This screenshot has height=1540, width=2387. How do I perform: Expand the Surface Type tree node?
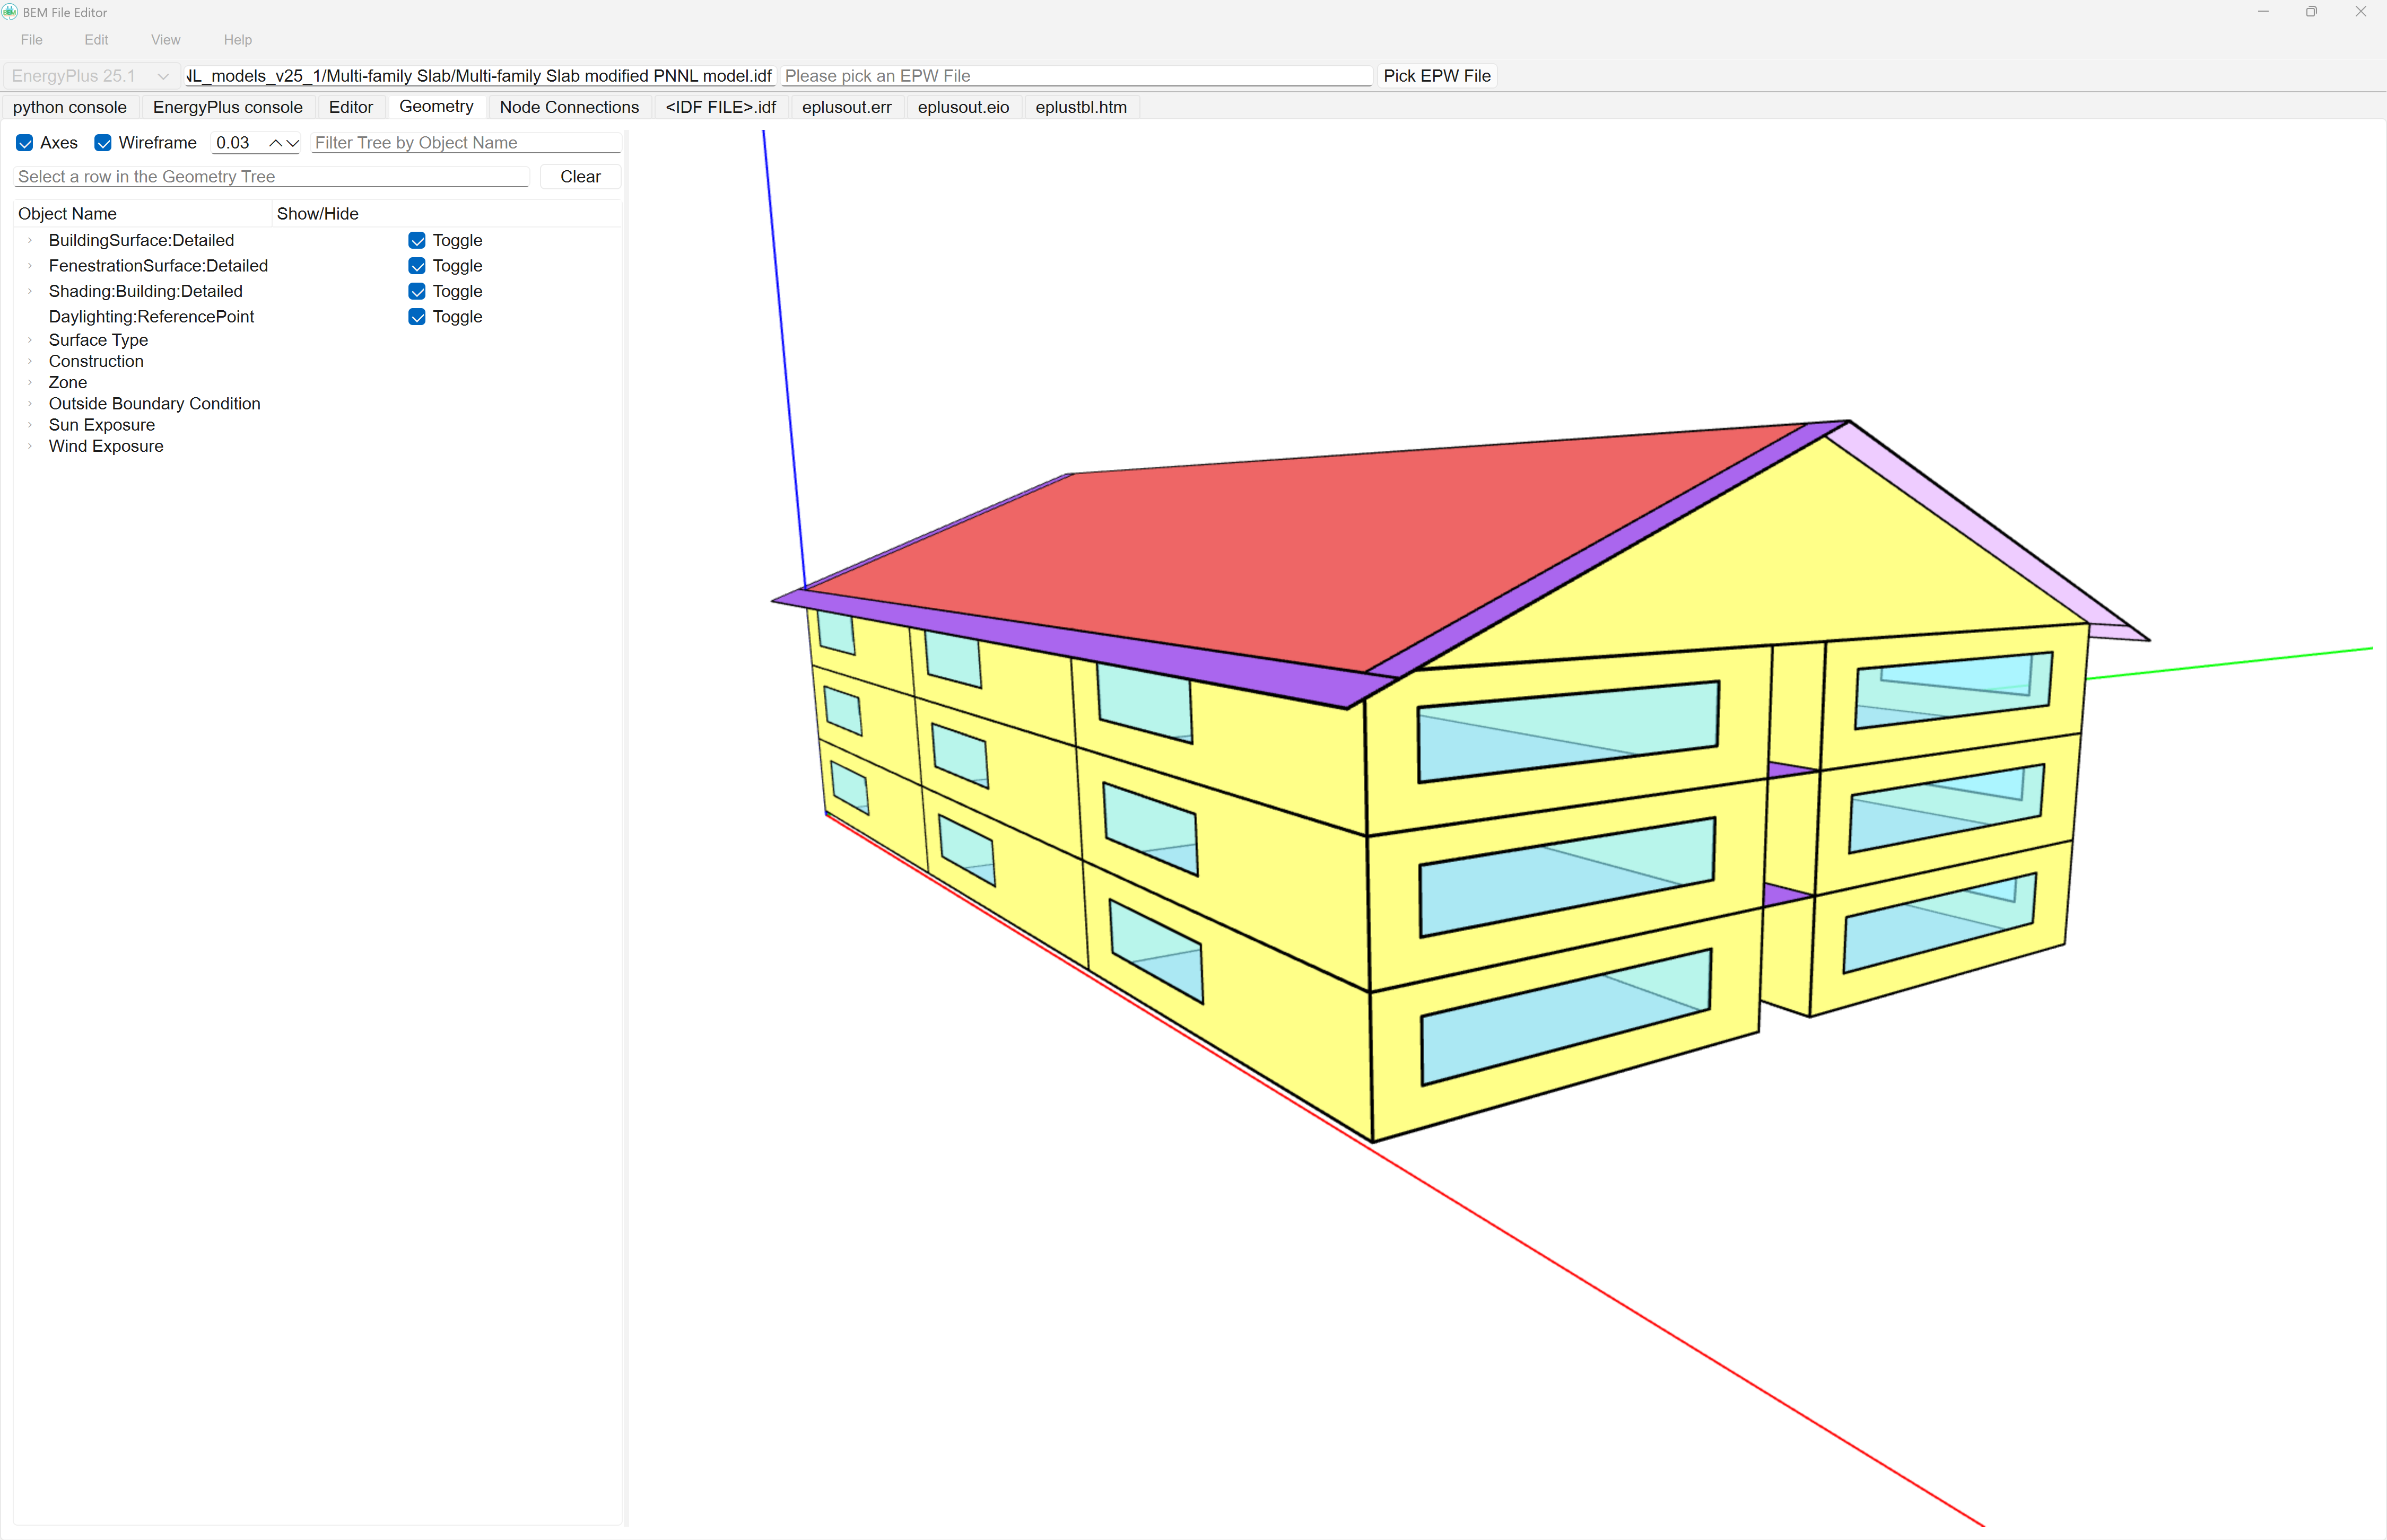coord(30,340)
